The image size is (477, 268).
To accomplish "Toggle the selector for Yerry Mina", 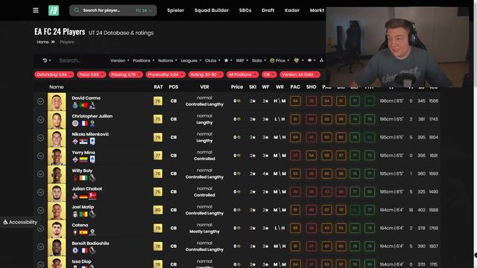I will point(40,156).
